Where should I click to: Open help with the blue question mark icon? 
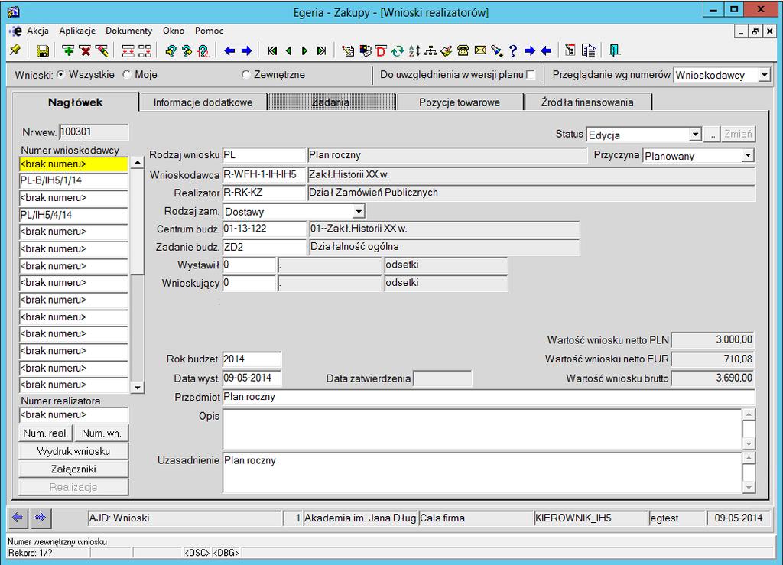[x=513, y=50]
